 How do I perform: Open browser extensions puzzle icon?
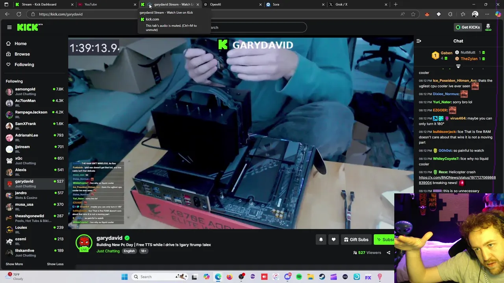(450, 14)
